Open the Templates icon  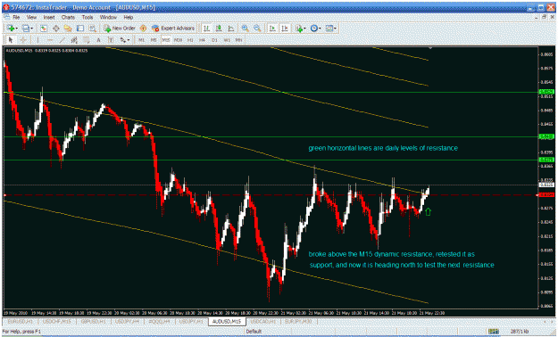(x=329, y=29)
